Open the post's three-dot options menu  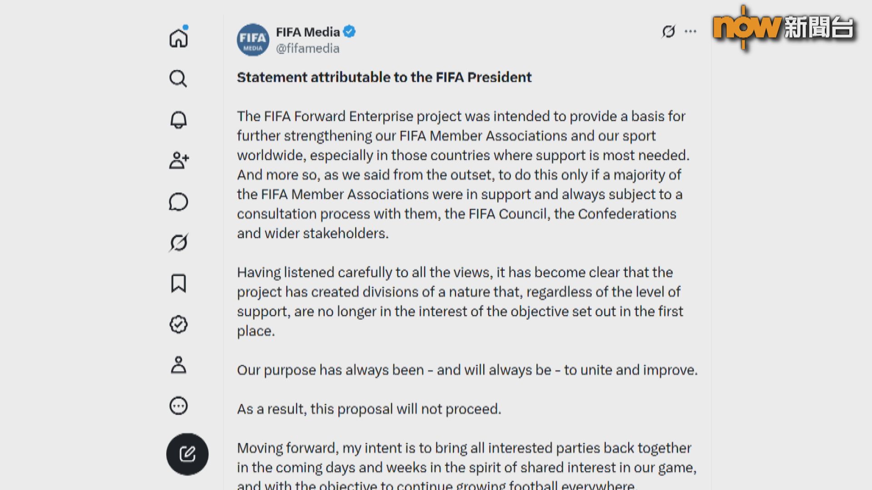tap(690, 31)
